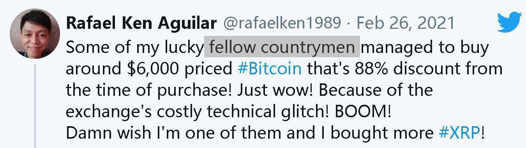Click the Feb 26, 2021 timestamp

(406, 23)
